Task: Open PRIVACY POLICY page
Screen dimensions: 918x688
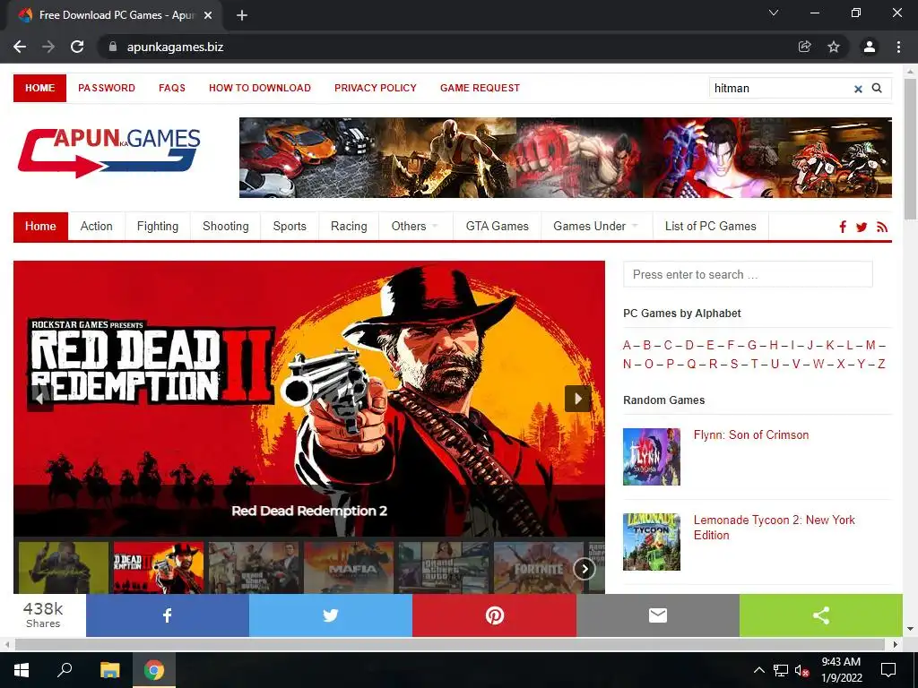Action: (376, 88)
